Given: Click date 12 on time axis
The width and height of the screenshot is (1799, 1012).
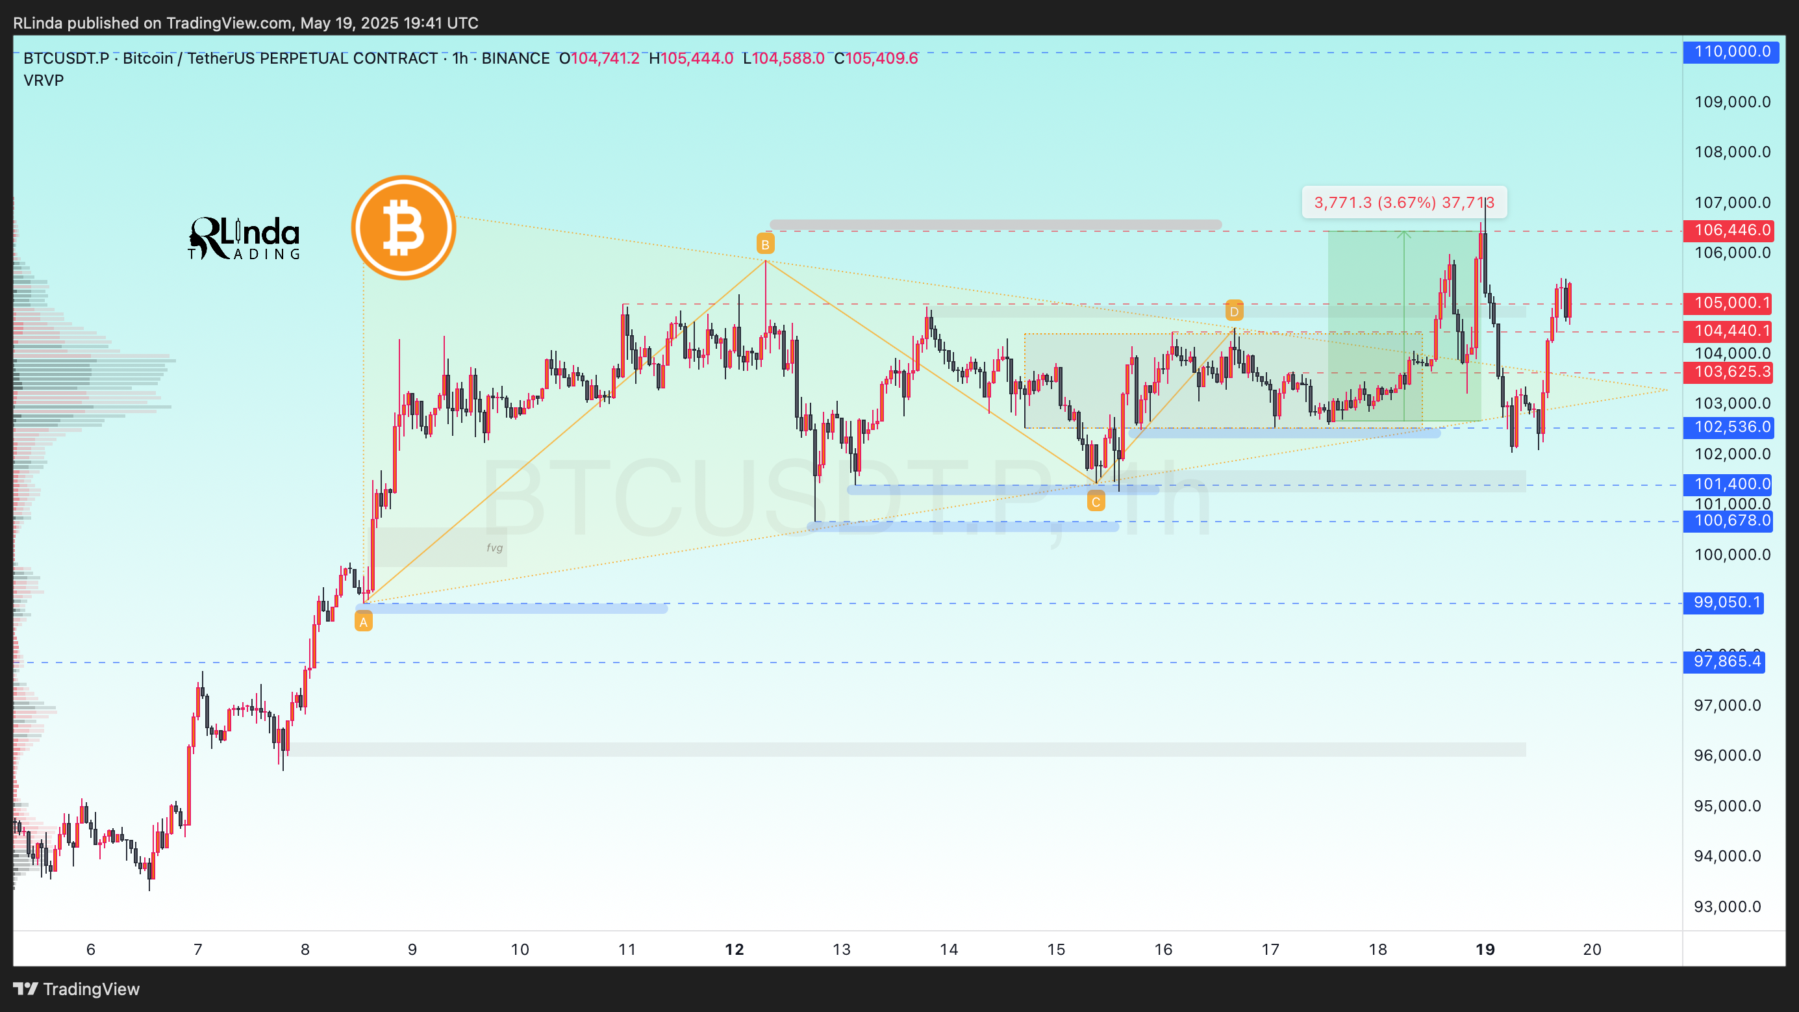Looking at the screenshot, I should pos(734,949).
